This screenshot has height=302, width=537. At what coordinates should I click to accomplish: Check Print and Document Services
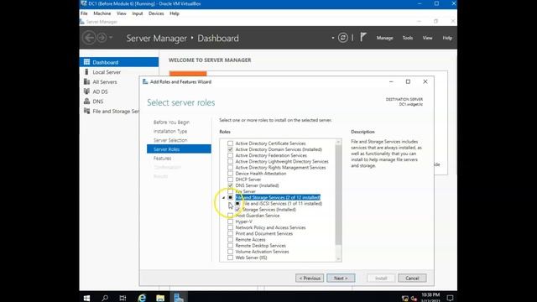(x=230, y=233)
